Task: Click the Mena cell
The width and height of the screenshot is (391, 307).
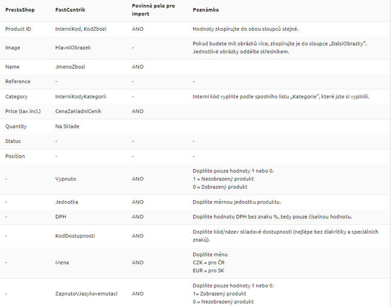Action: 62,263
